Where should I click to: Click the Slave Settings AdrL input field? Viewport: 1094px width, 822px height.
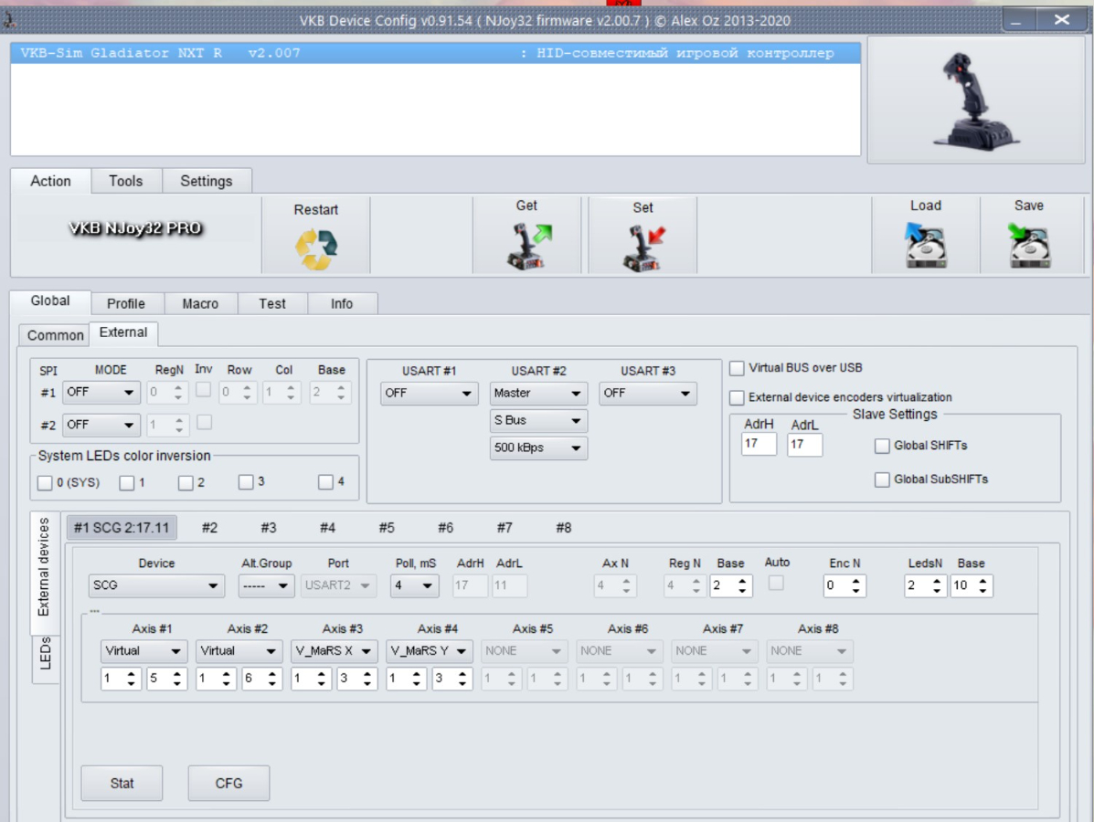click(x=804, y=445)
